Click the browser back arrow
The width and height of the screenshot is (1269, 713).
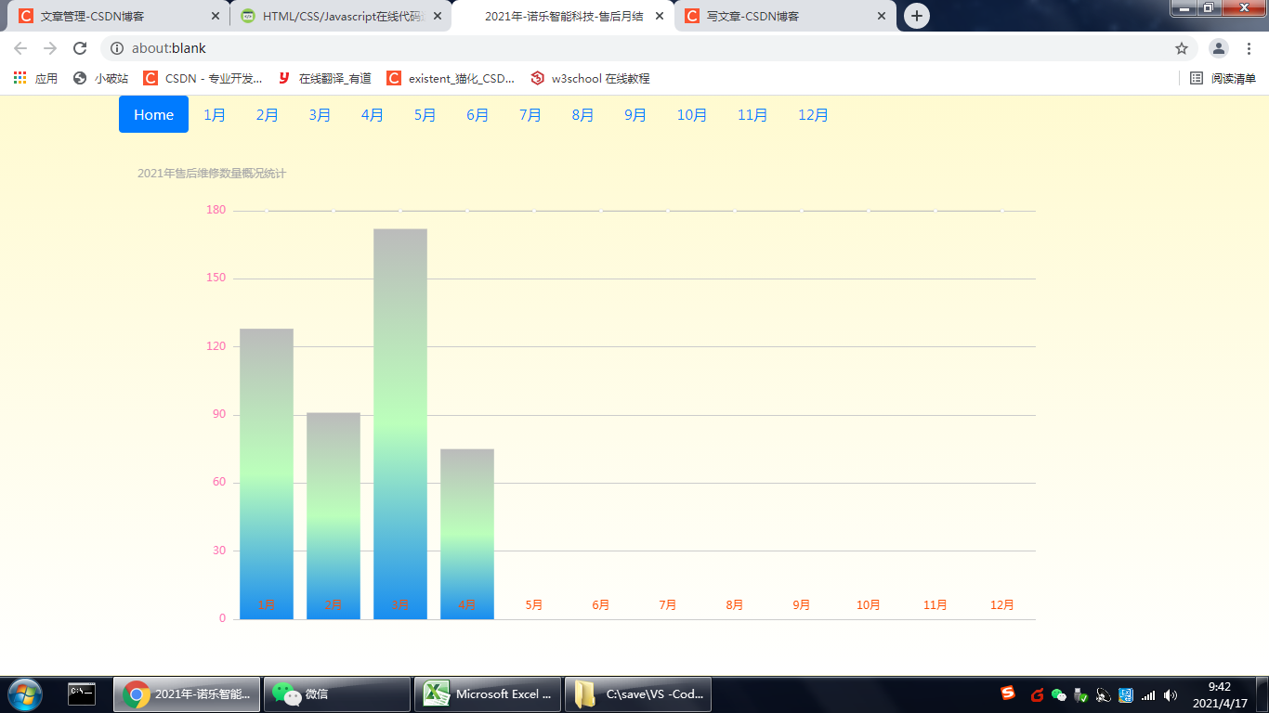[20, 48]
